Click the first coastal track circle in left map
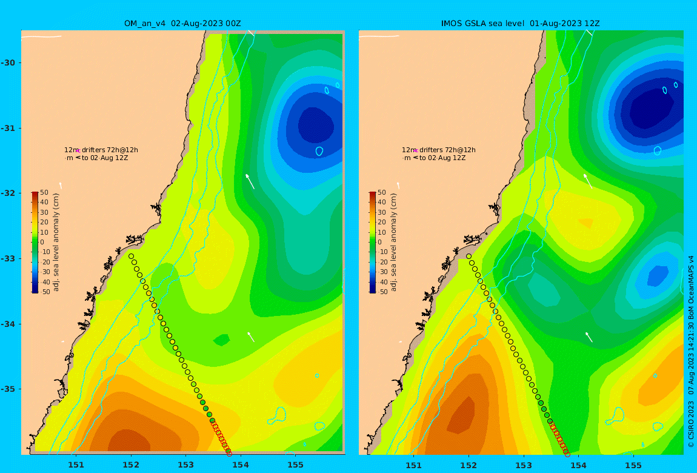This screenshot has width=697, height=473. point(131,256)
